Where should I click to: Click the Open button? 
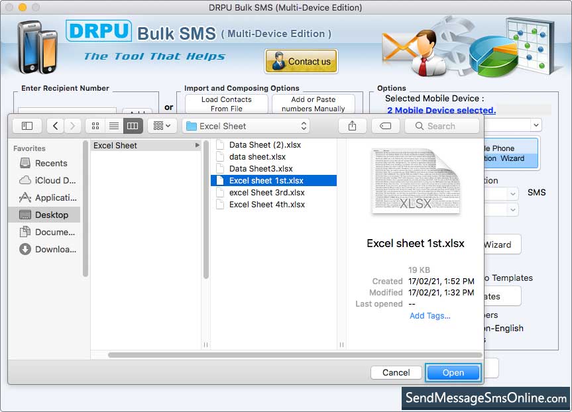pyautogui.click(x=453, y=373)
